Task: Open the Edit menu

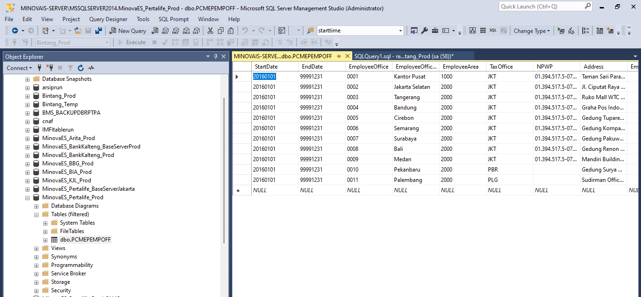Action: [27, 19]
